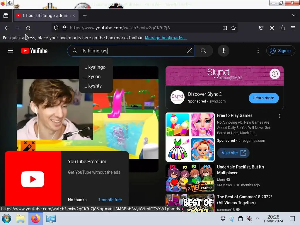The width and height of the screenshot is (300, 225).
Task: Submit search with magnifier button
Action: pos(204,51)
